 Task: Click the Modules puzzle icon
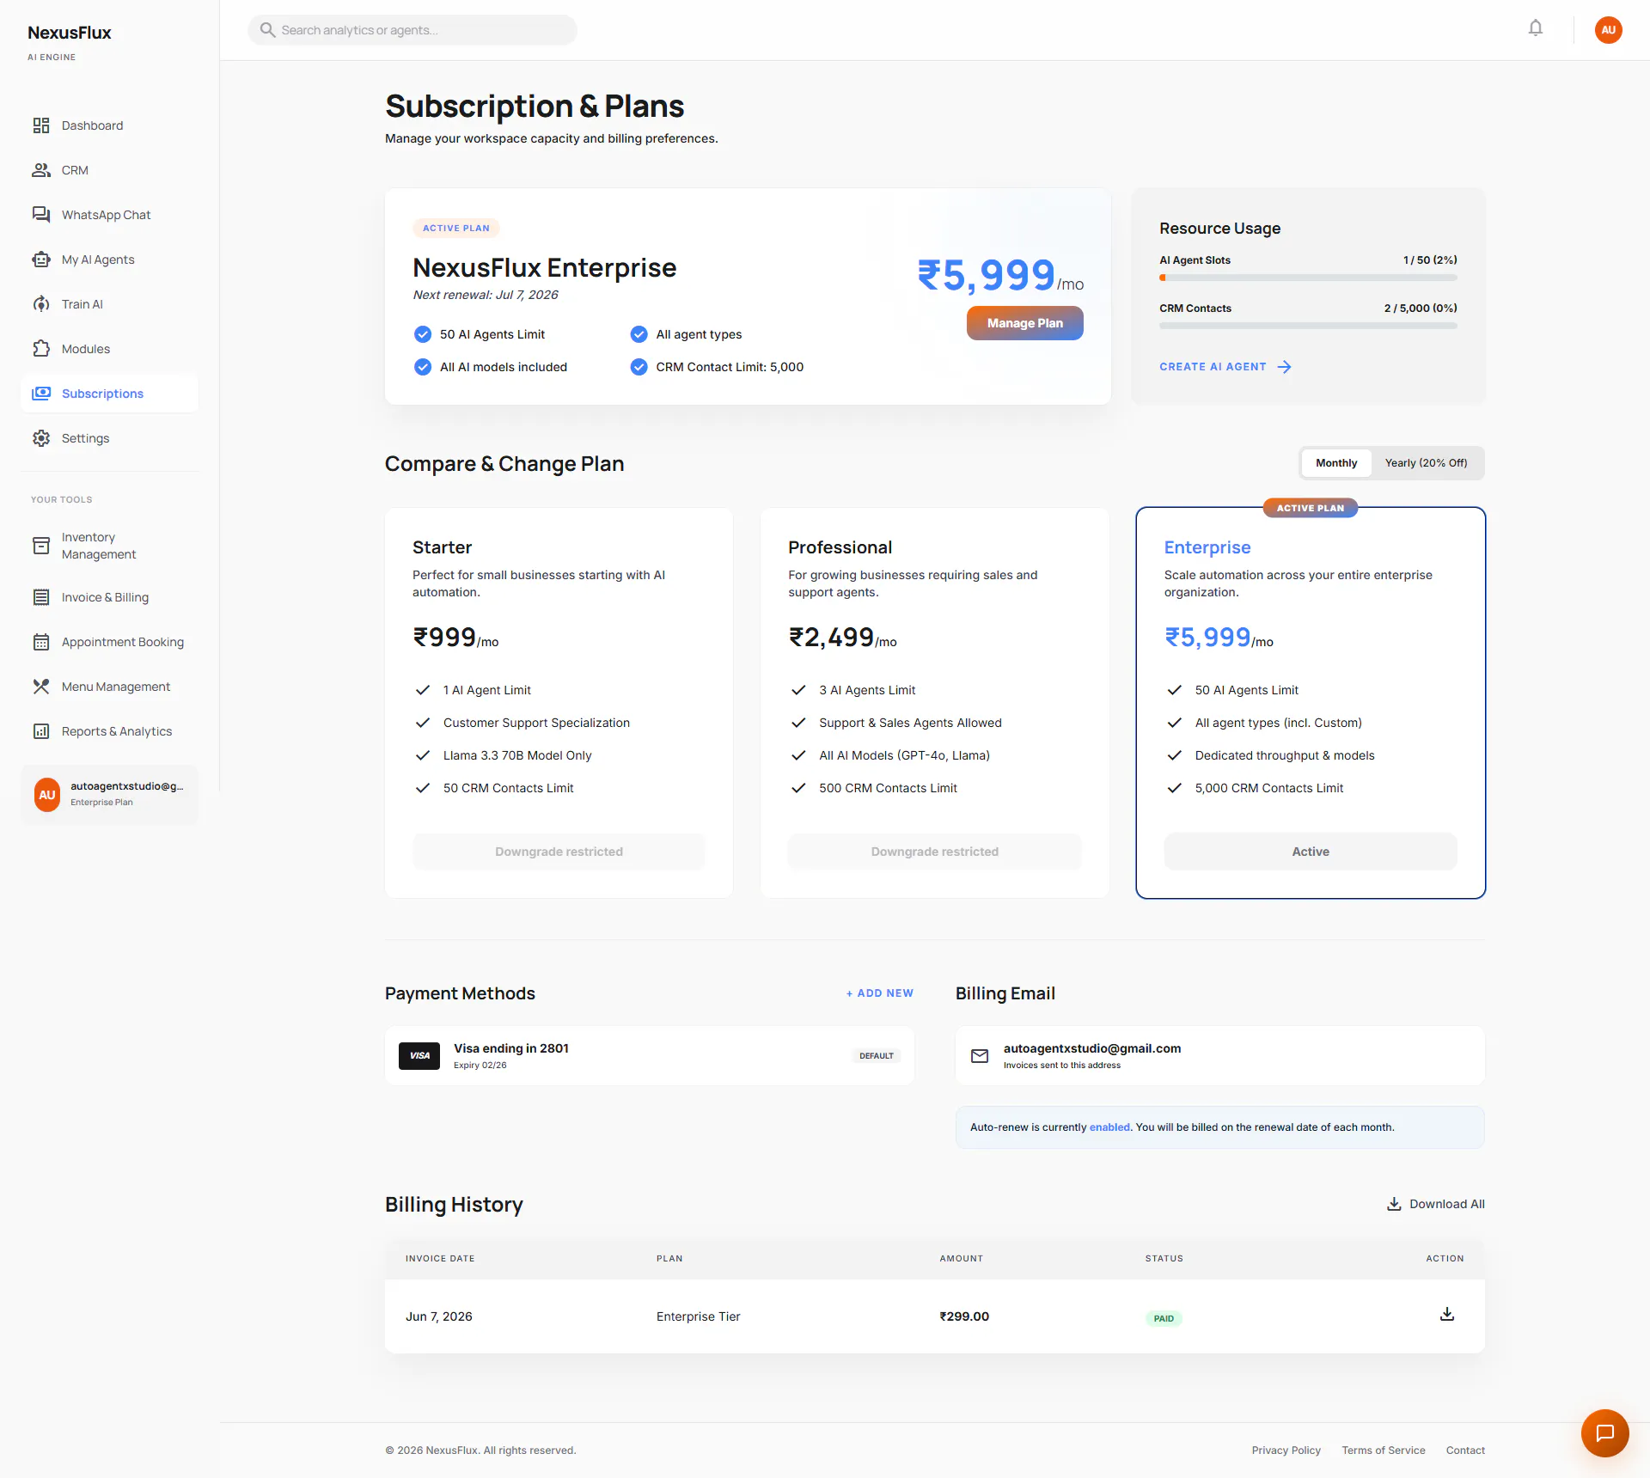point(41,349)
